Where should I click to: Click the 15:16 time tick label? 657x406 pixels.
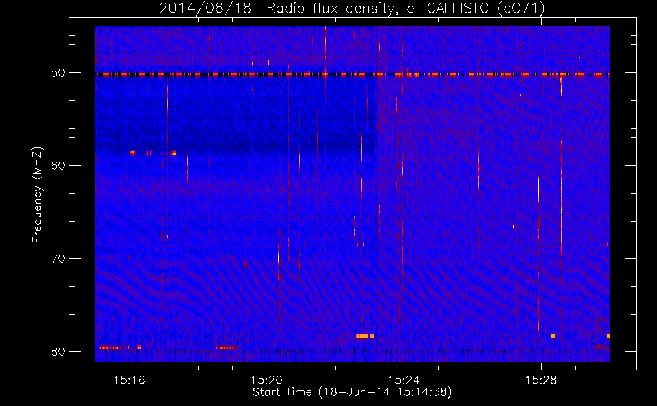click(130, 380)
